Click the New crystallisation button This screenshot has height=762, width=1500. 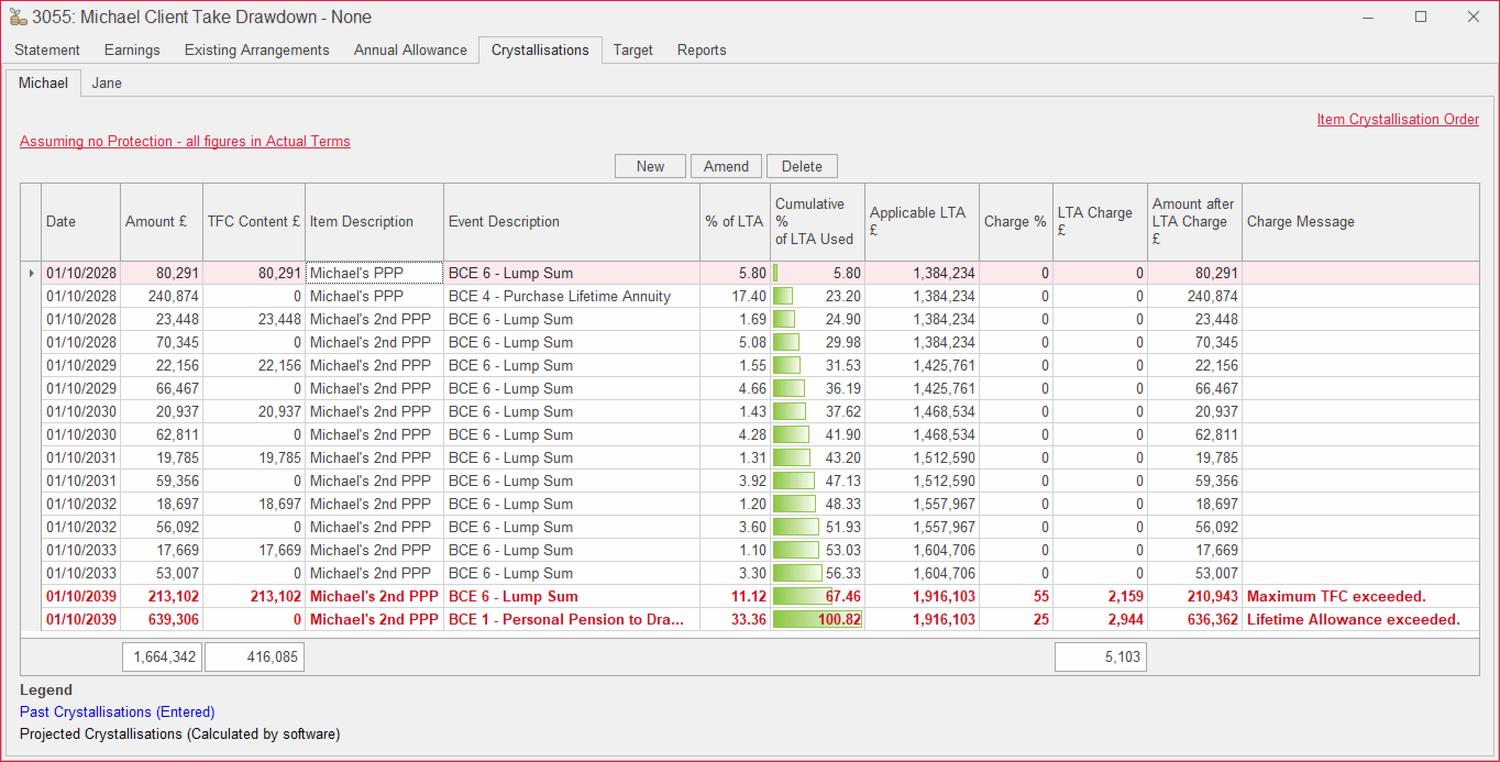(650, 167)
